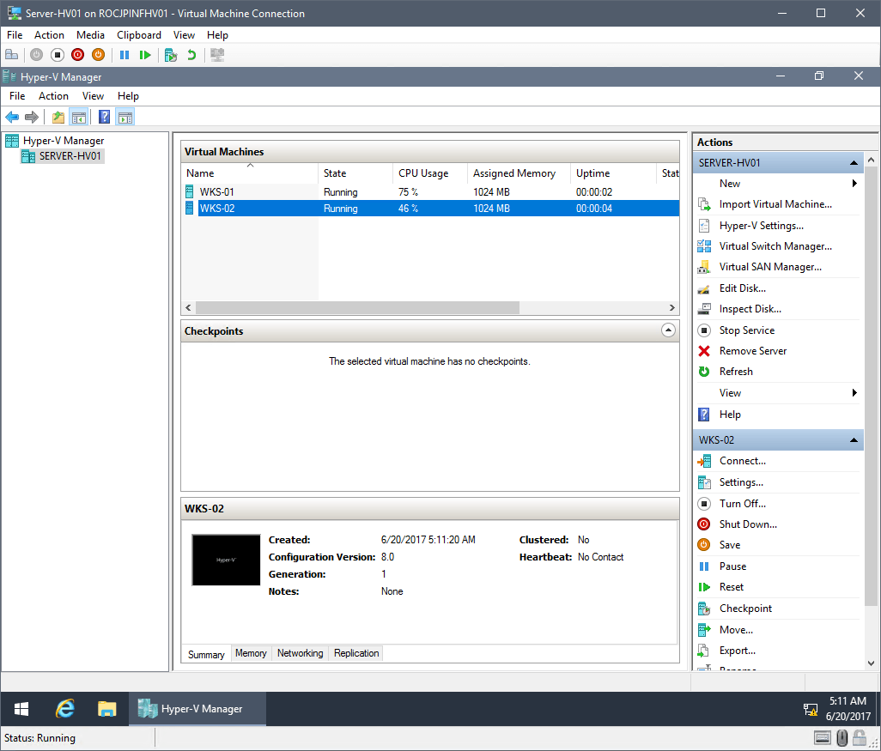
Task: Click the orange Save icon in VM Connection toolbar
Action: pyautogui.click(x=99, y=55)
